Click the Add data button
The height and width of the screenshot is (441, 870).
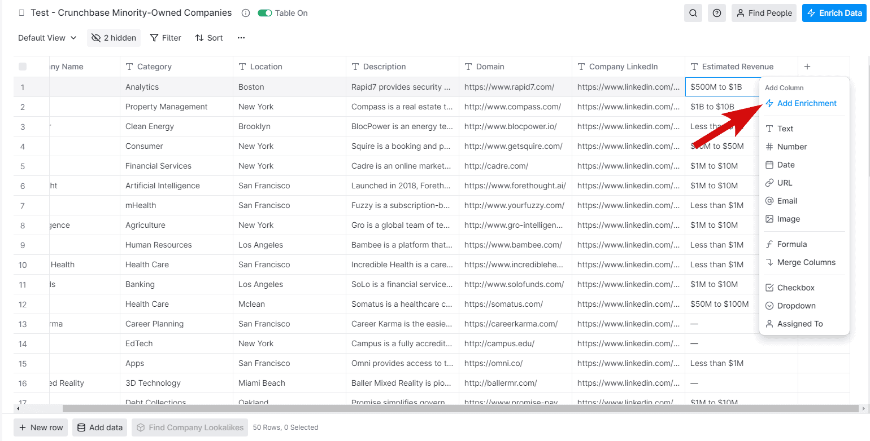(x=99, y=427)
